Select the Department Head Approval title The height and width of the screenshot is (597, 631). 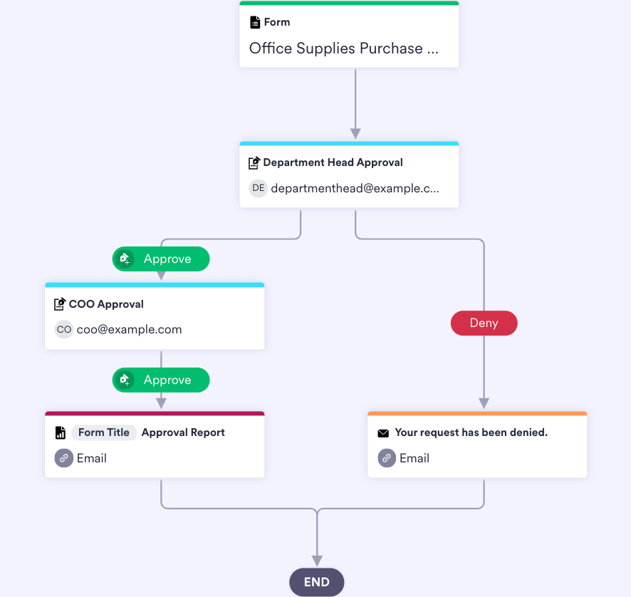pyautogui.click(x=333, y=162)
